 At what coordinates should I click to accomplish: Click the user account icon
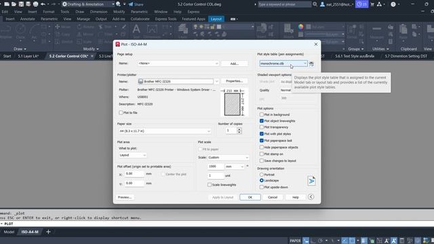click(323, 4)
